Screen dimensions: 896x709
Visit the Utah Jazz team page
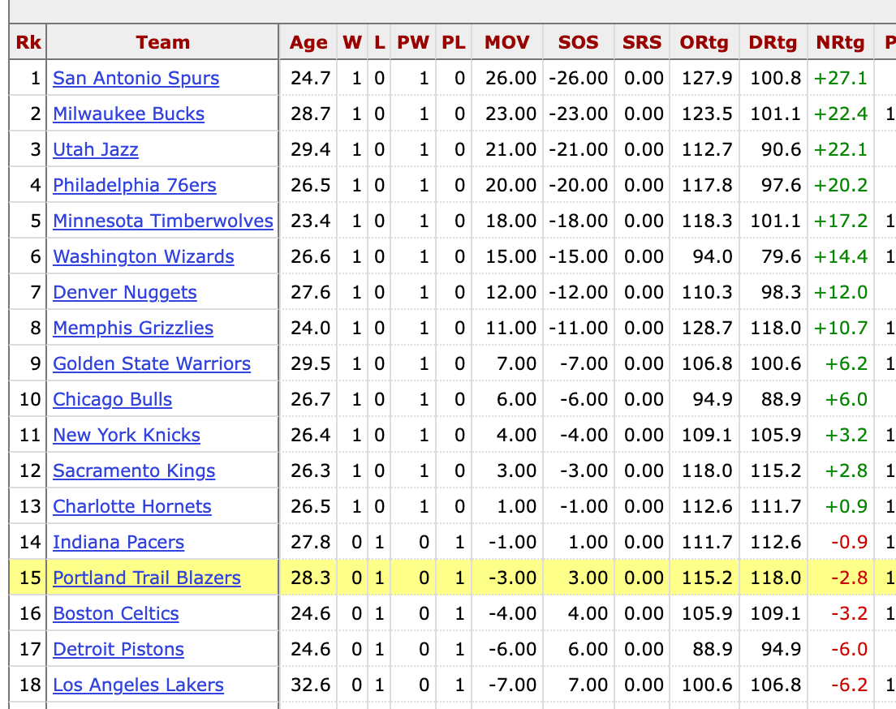[x=95, y=149]
